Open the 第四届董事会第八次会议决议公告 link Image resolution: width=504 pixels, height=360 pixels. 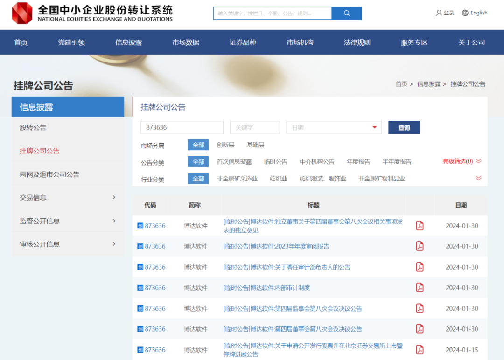[x=293, y=329]
